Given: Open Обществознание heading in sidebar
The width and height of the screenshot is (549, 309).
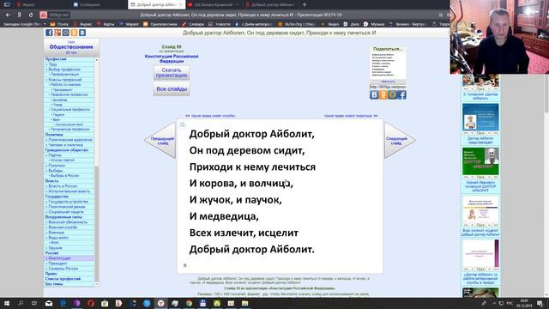Looking at the screenshot, I should [71, 47].
